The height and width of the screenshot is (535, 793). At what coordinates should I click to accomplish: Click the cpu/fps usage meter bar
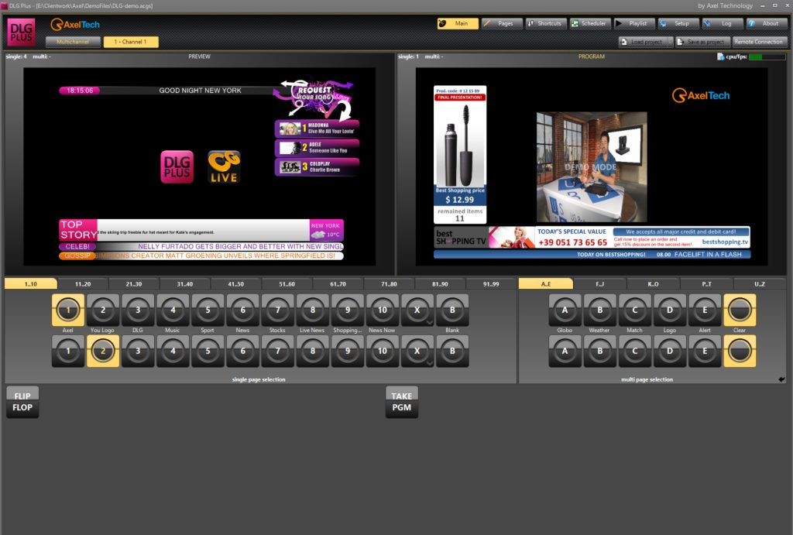[767, 57]
